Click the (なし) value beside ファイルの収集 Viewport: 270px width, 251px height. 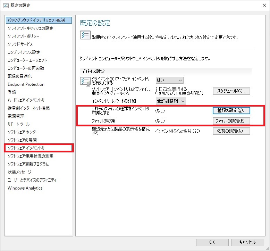click(160, 120)
